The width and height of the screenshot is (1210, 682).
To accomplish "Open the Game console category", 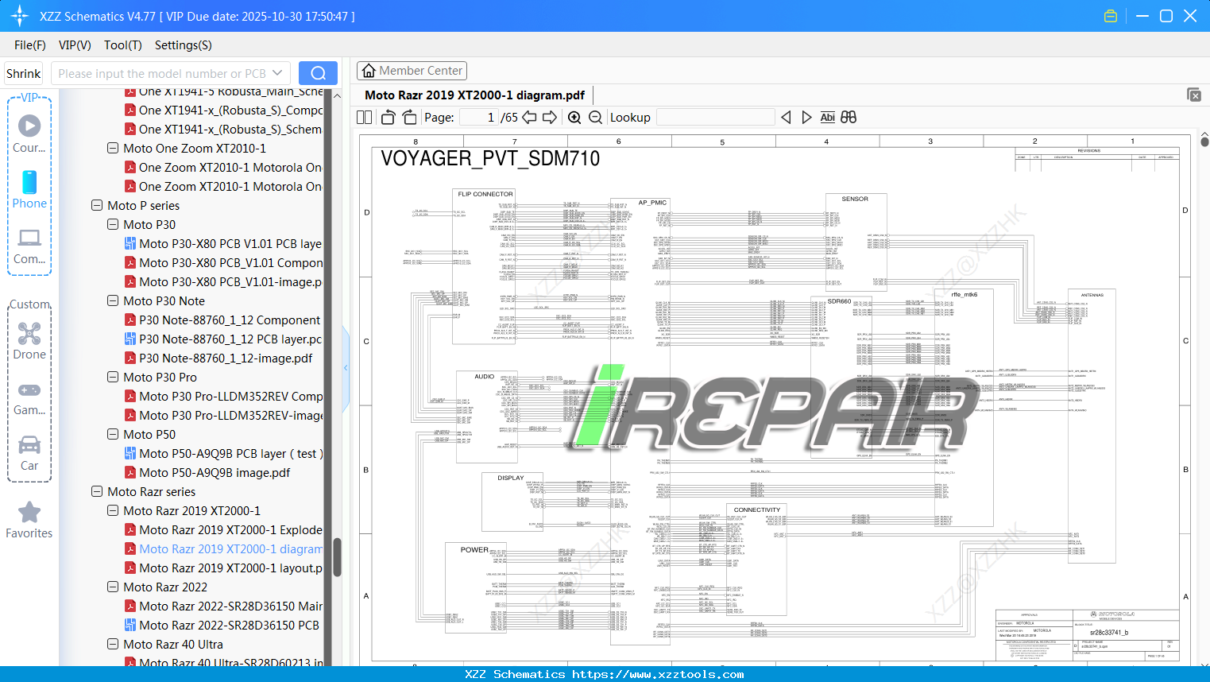I will point(29,397).
